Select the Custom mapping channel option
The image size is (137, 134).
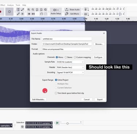[75, 57]
